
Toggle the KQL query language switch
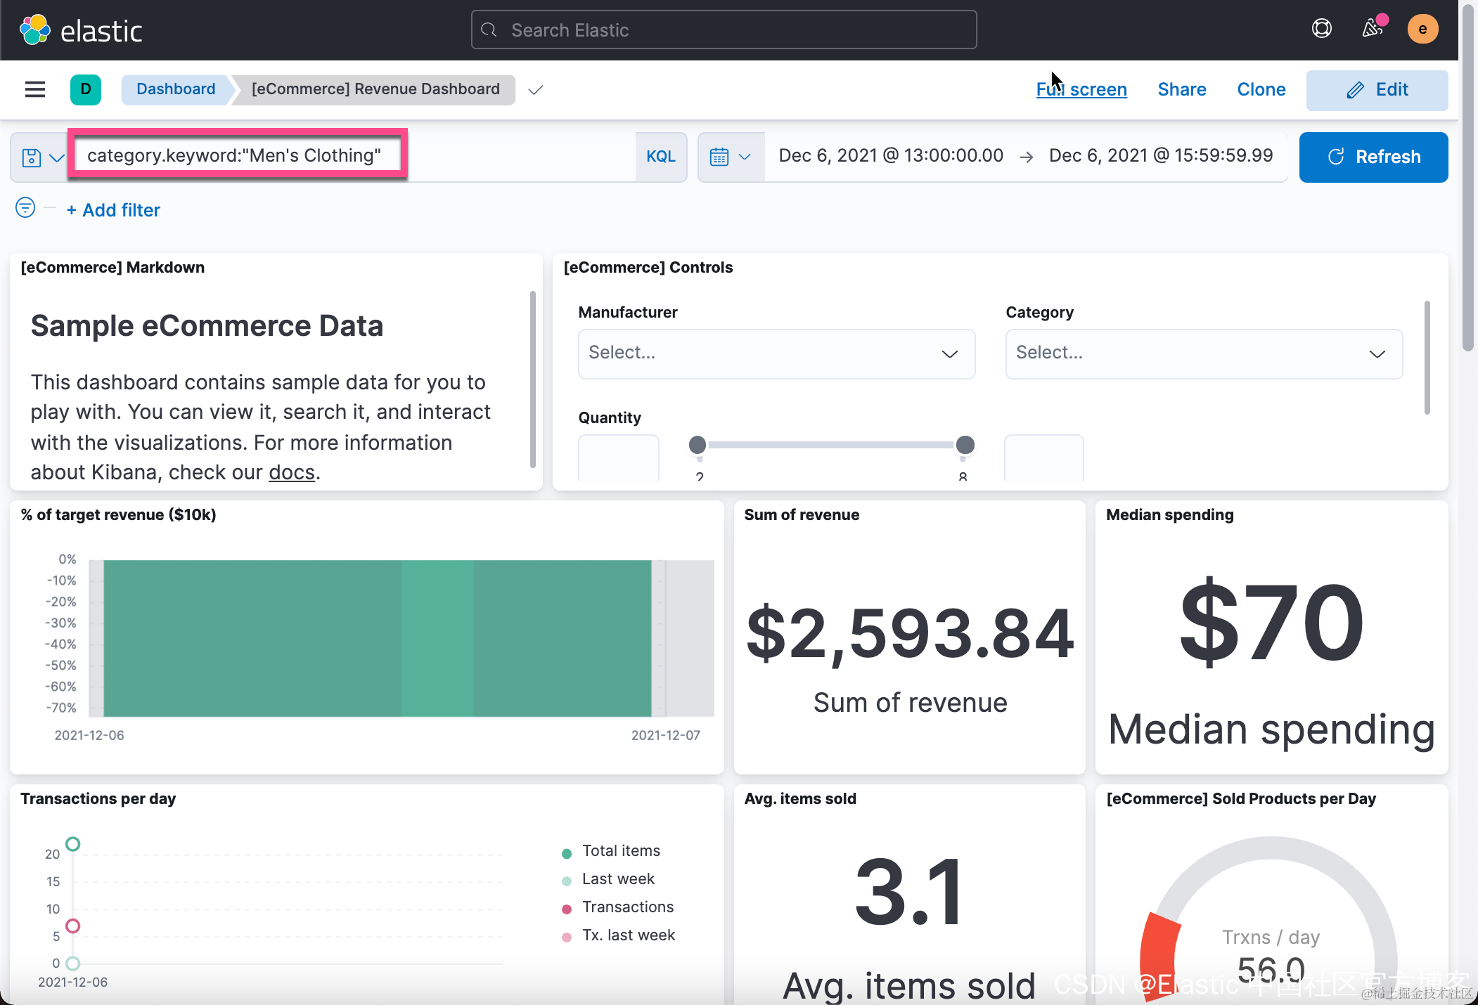660,157
